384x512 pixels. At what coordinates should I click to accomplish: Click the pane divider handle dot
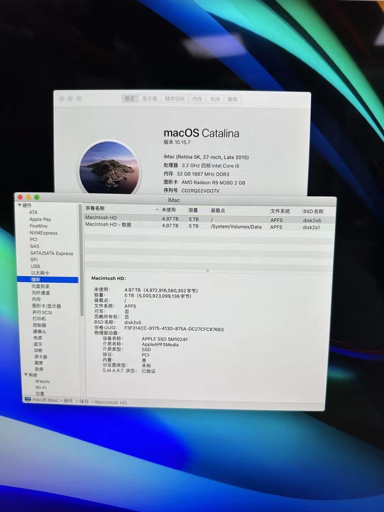click(208, 271)
